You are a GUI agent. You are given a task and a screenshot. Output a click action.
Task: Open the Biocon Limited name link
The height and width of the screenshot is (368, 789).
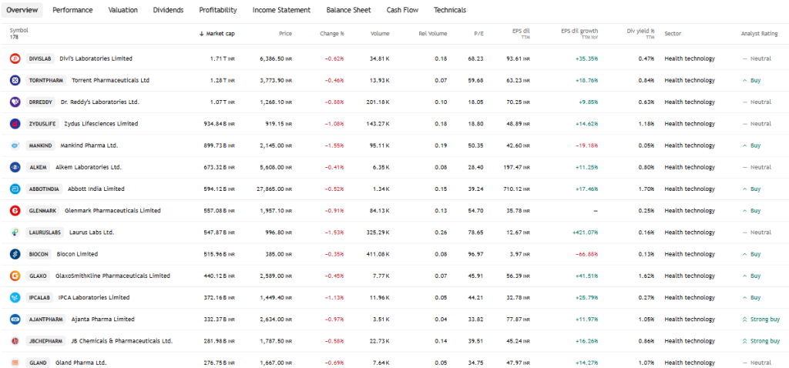[78, 254]
